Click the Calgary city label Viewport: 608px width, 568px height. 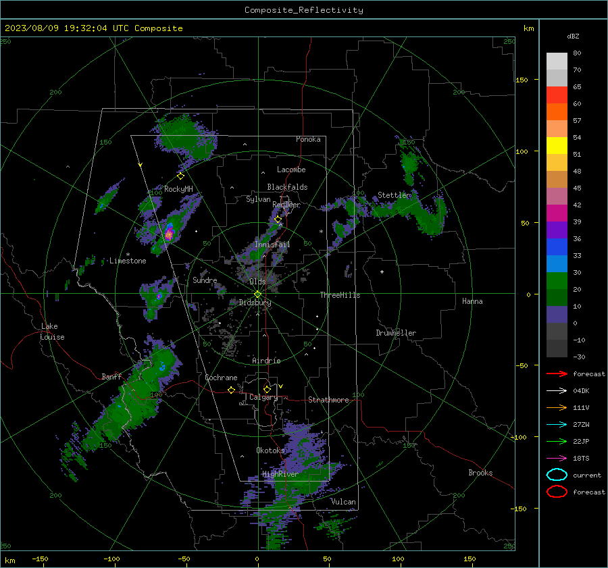[263, 397]
